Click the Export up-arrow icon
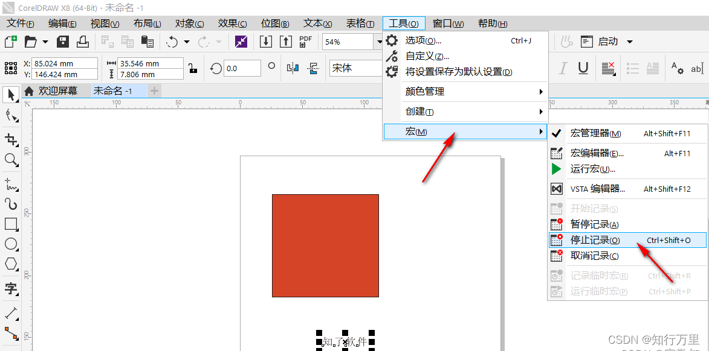This screenshot has height=351, width=709. tap(286, 42)
